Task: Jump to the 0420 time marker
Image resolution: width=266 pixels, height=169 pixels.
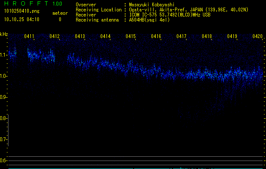Action: 258,37
